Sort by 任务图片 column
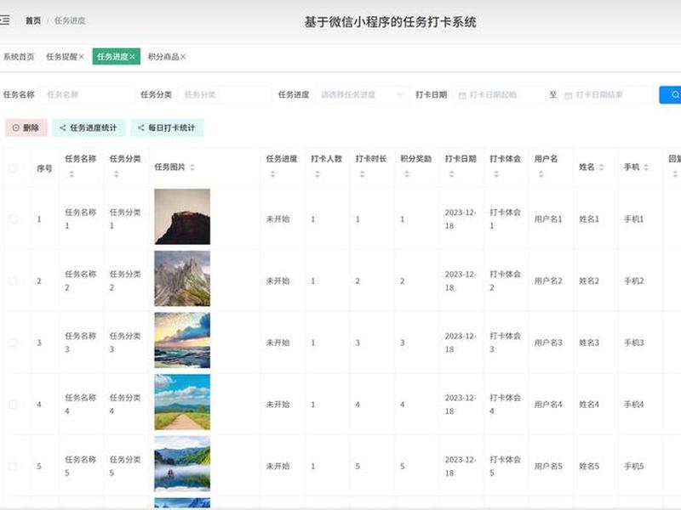Image resolution: width=681 pixels, height=510 pixels. point(192,167)
